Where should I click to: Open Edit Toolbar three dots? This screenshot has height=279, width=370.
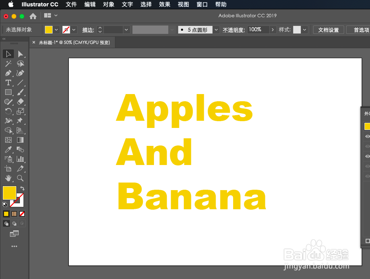[14, 246]
